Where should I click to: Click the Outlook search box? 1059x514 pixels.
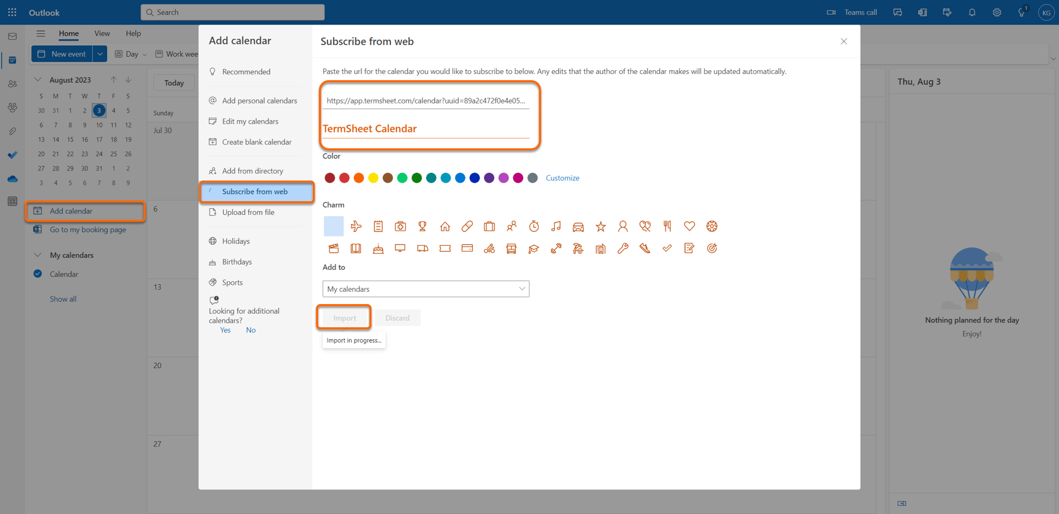[233, 12]
